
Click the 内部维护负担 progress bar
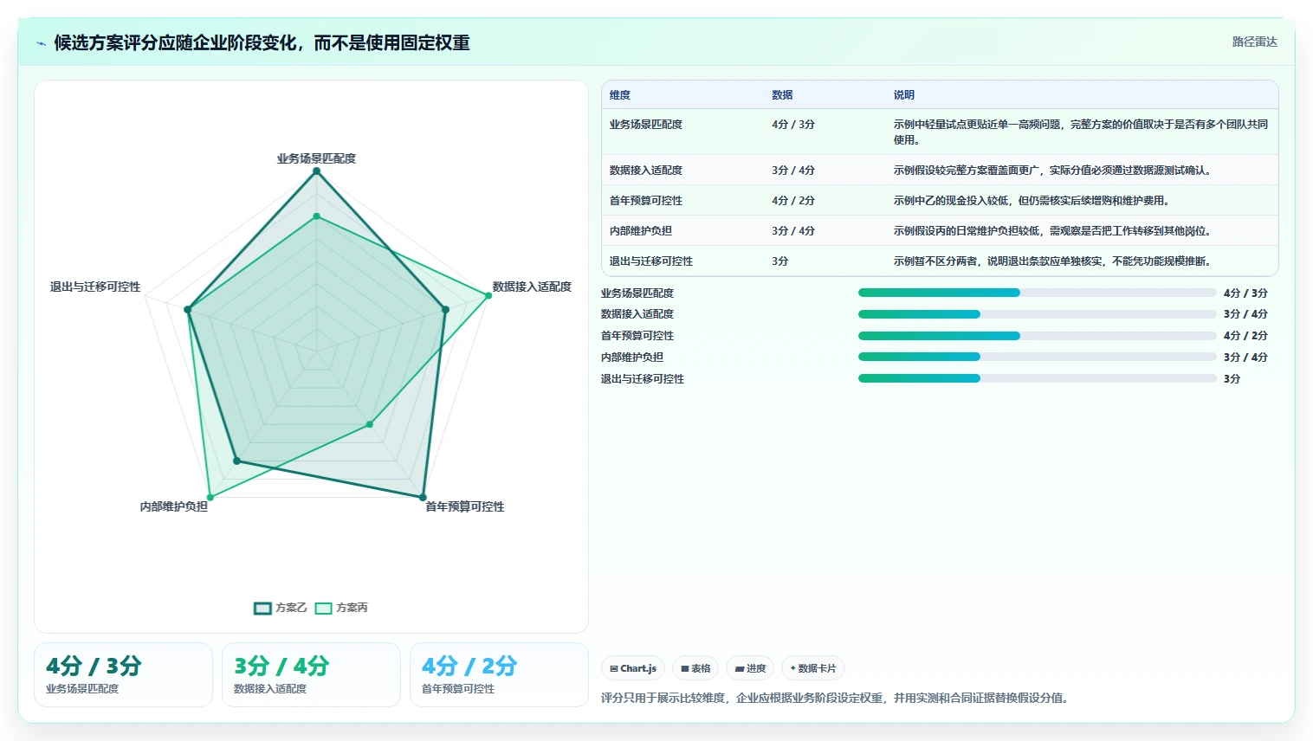click(x=1037, y=357)
